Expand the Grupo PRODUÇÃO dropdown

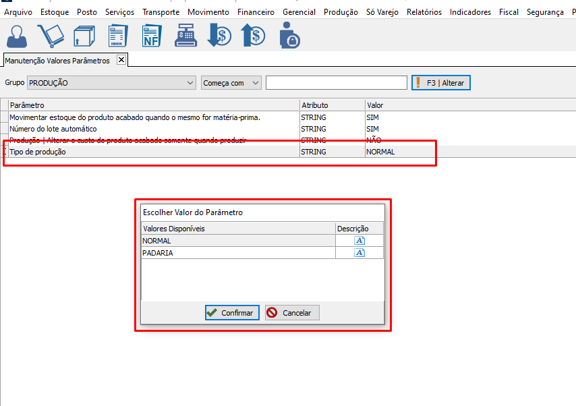point(190,83)
